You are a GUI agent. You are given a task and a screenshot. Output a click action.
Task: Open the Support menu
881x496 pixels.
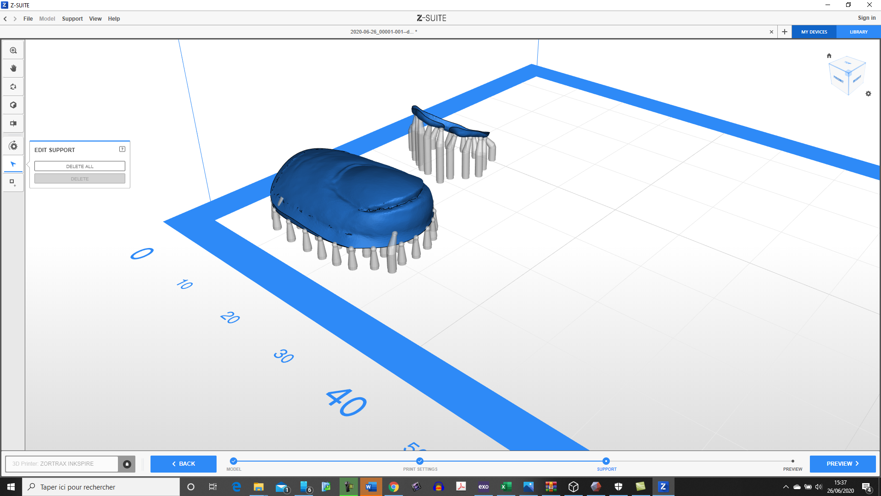72,19
